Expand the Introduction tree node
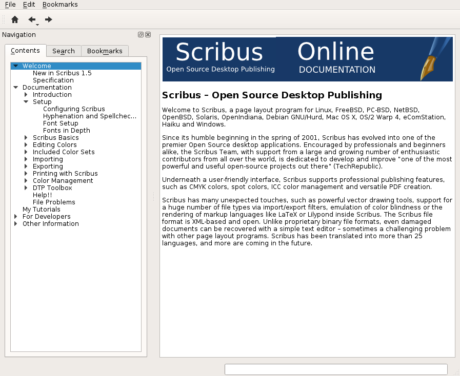This screenshot has height=376, width=460. 26,95
